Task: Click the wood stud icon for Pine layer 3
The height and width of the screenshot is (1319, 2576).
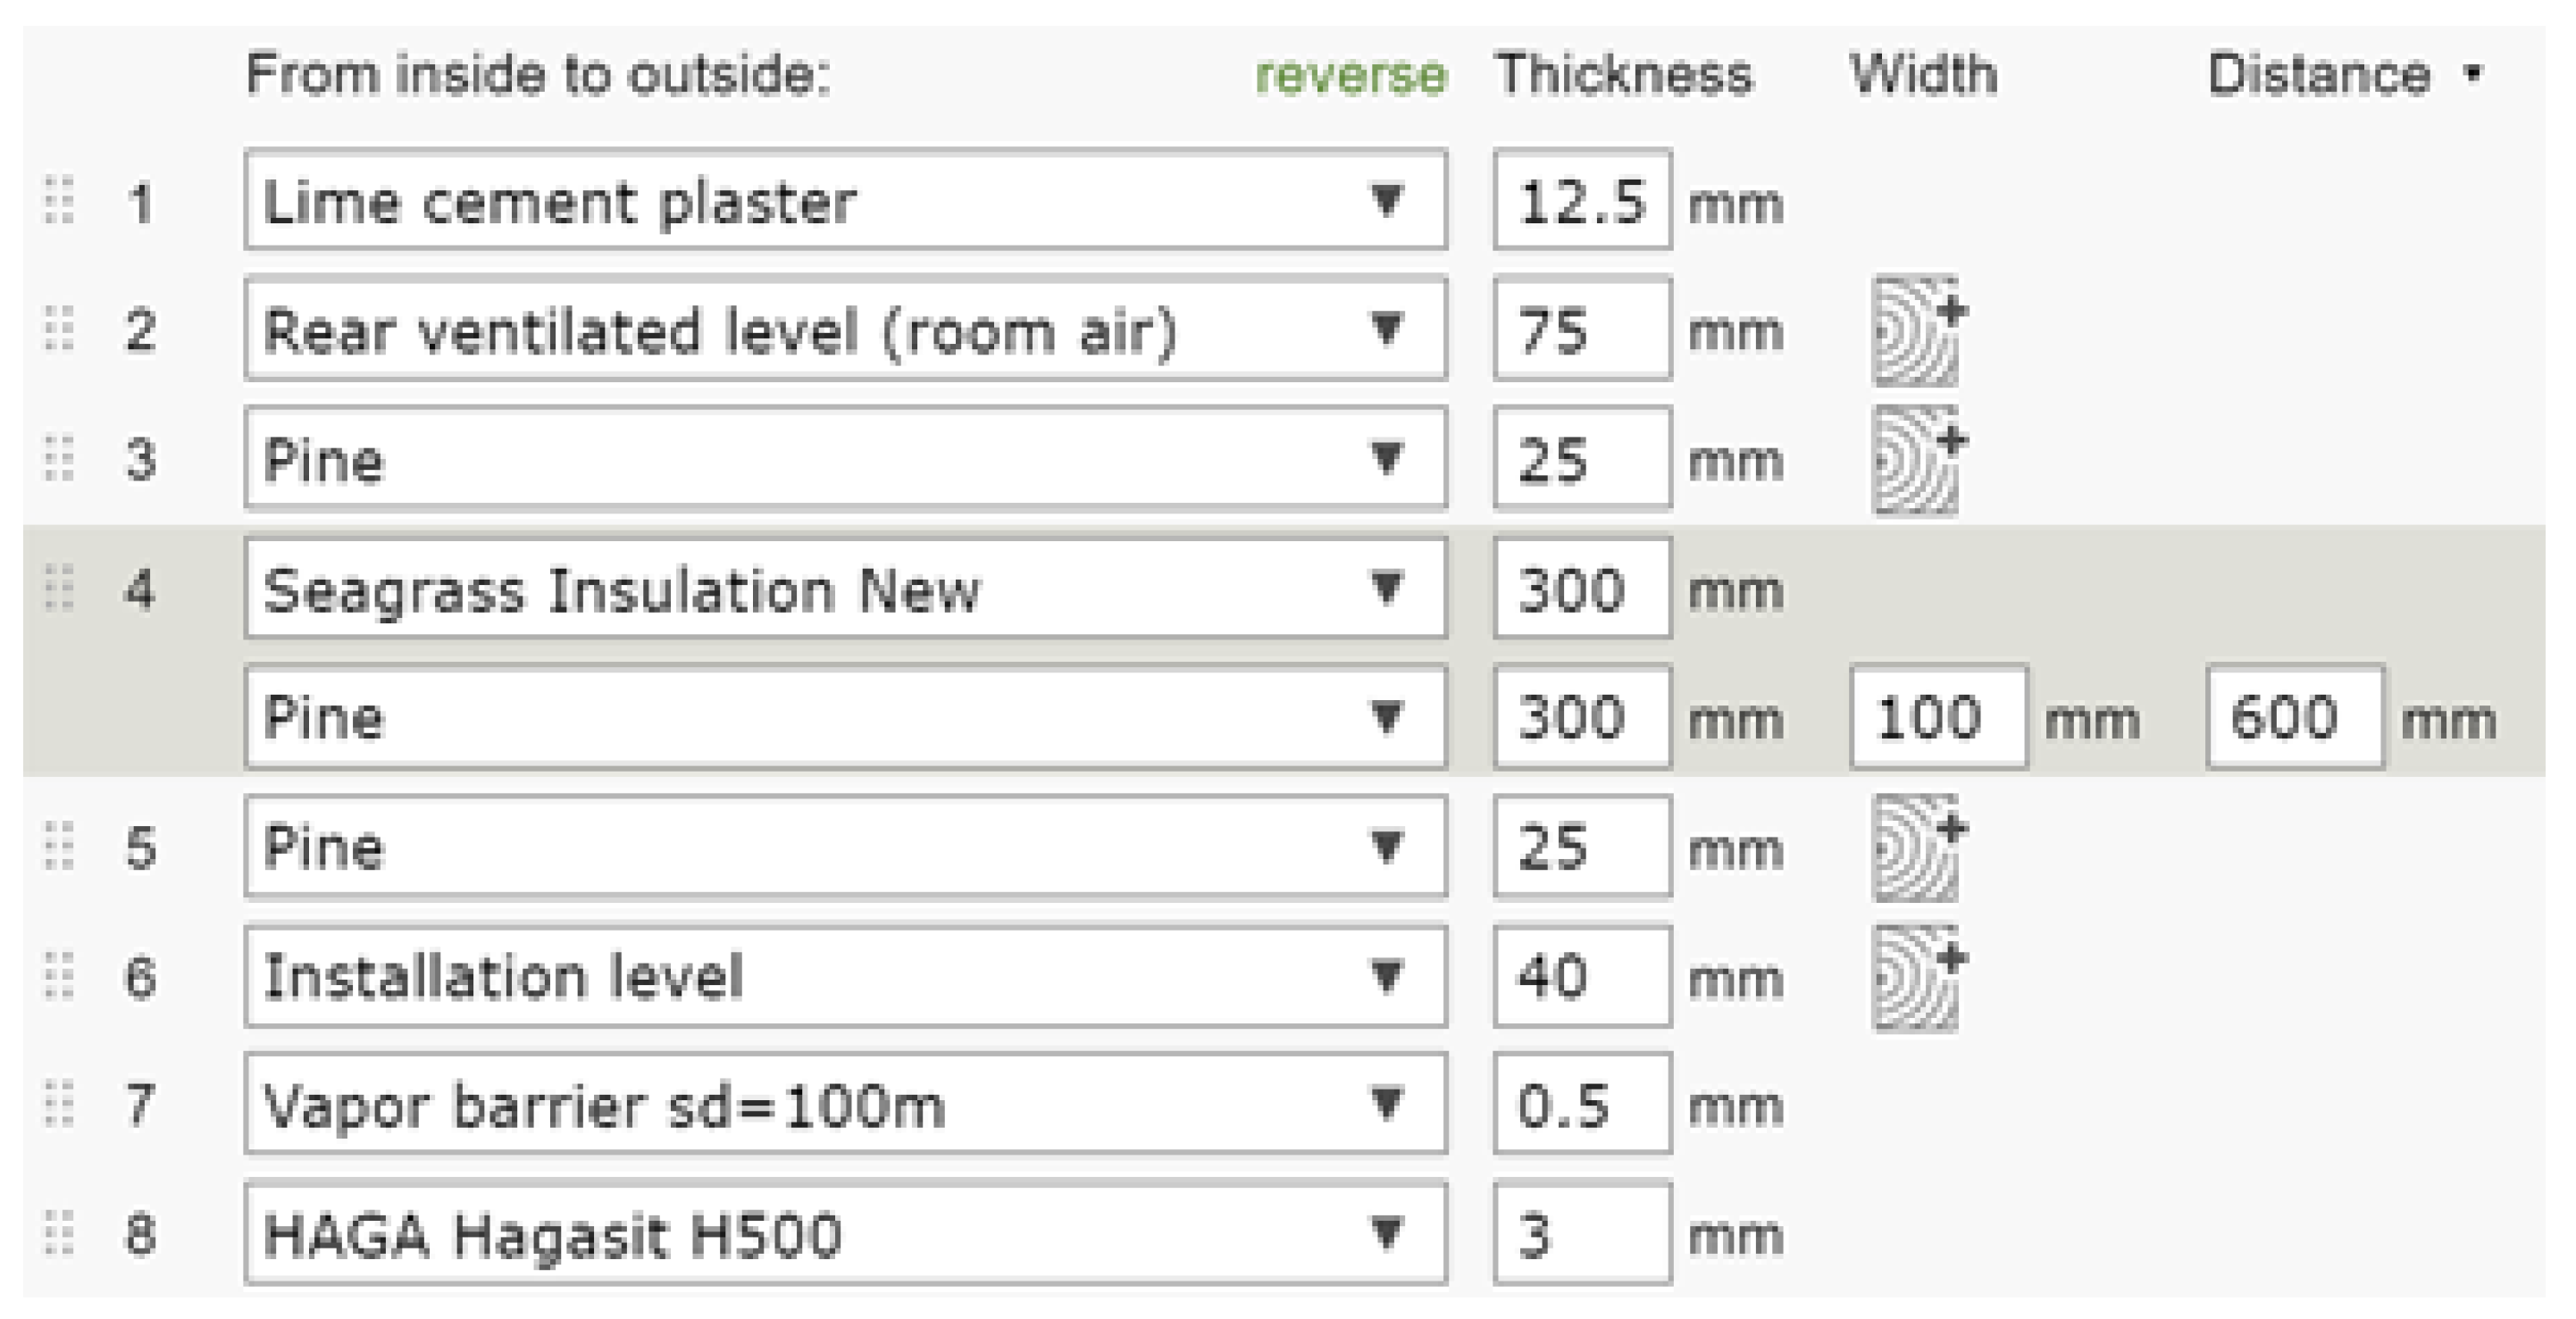Action: coord(1918,460)
